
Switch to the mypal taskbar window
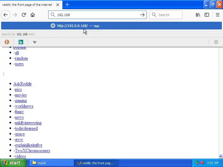(52, 163)
